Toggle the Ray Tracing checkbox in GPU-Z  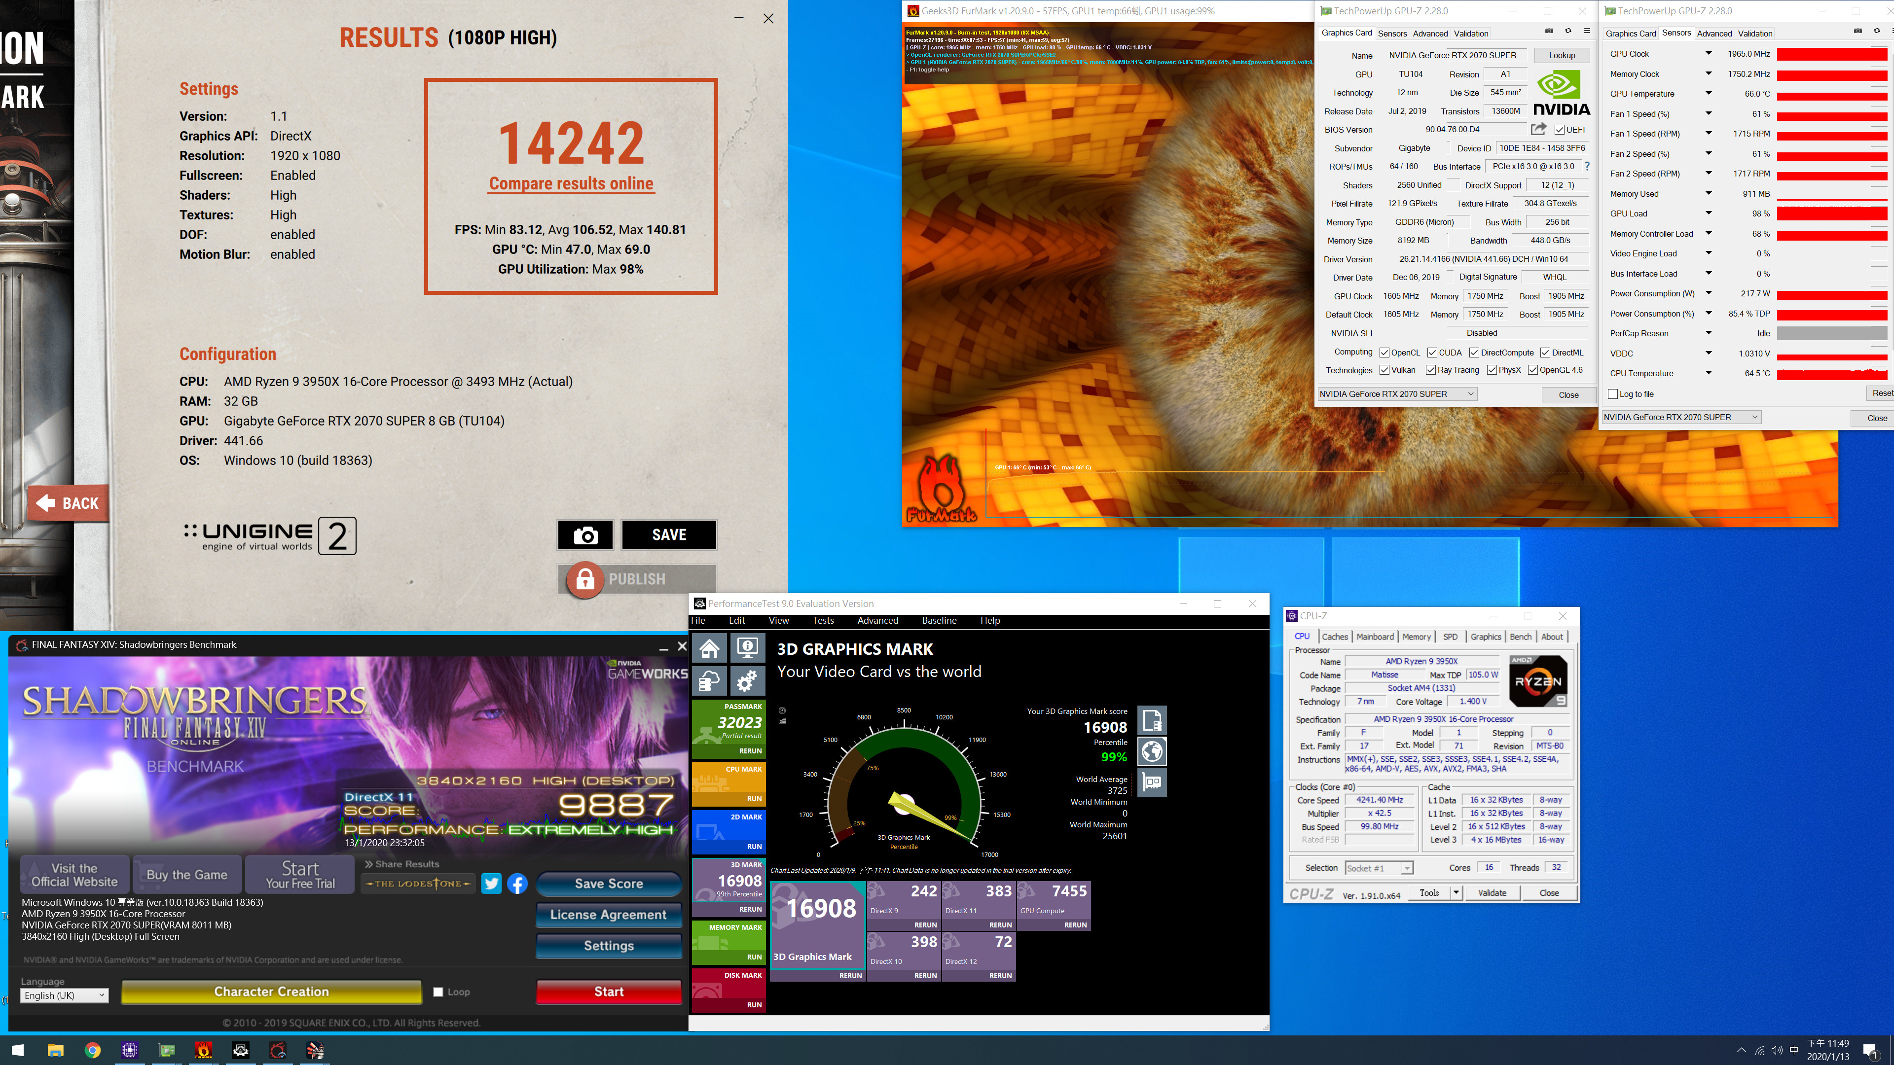[x=1431, y=370]
